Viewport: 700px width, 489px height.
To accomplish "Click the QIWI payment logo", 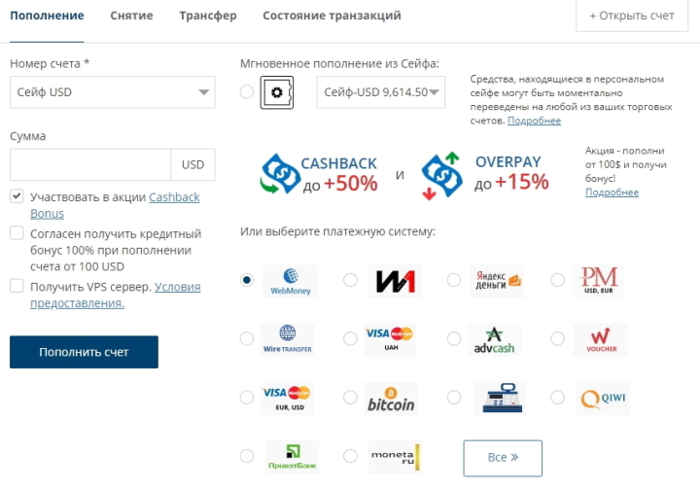I will (x=601, y=398).
